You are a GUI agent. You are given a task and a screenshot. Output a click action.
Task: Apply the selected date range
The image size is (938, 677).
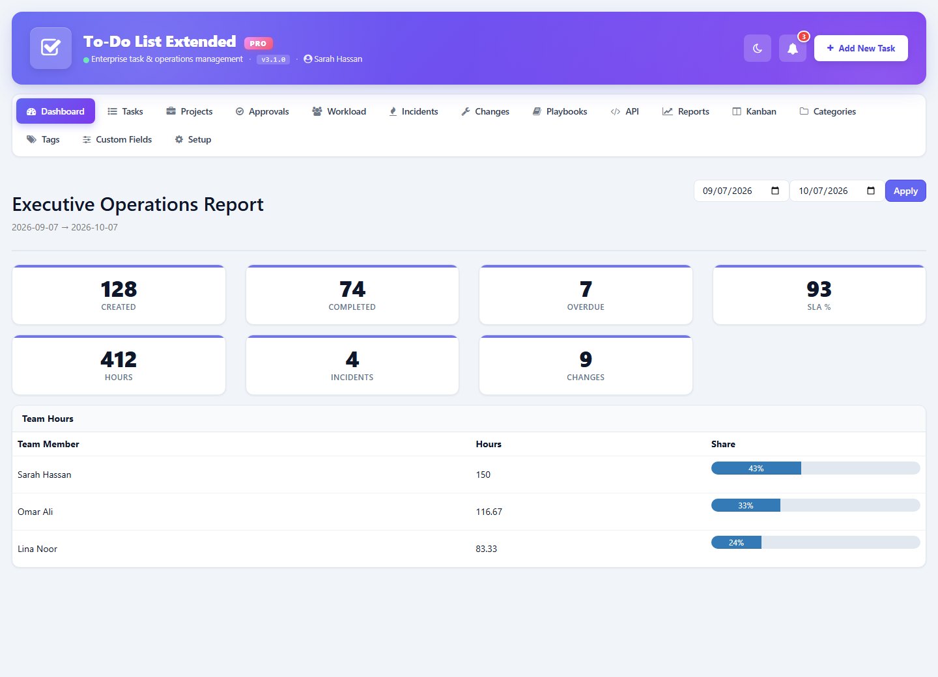click(x=905, y=191)
